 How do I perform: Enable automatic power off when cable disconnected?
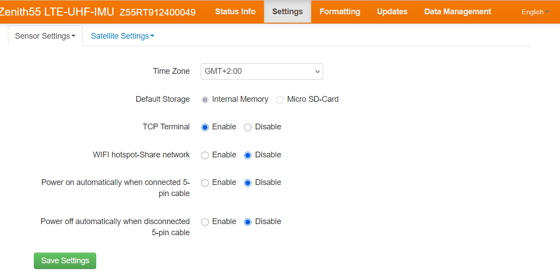[x=205, y=222]
